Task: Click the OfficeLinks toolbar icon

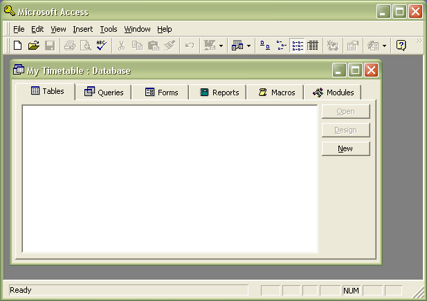Action: pos(210,46)
